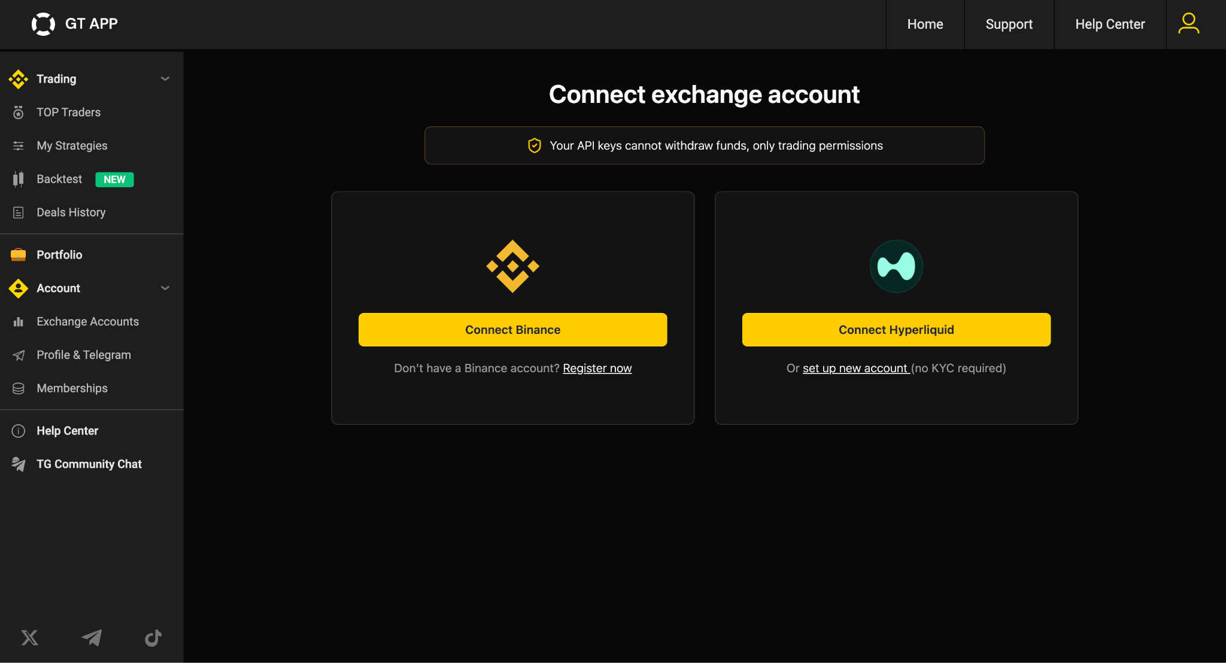
Task: Follow the Register now link
Action: tap(597, 369)
